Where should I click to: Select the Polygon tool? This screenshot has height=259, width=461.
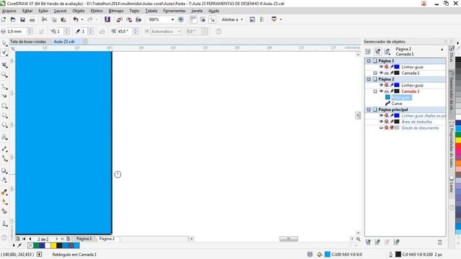pos(4,125)
